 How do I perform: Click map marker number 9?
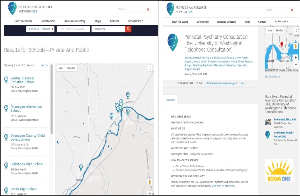[112, 115]
